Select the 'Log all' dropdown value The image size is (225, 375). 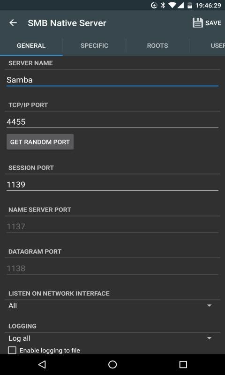tap(19, 338)
